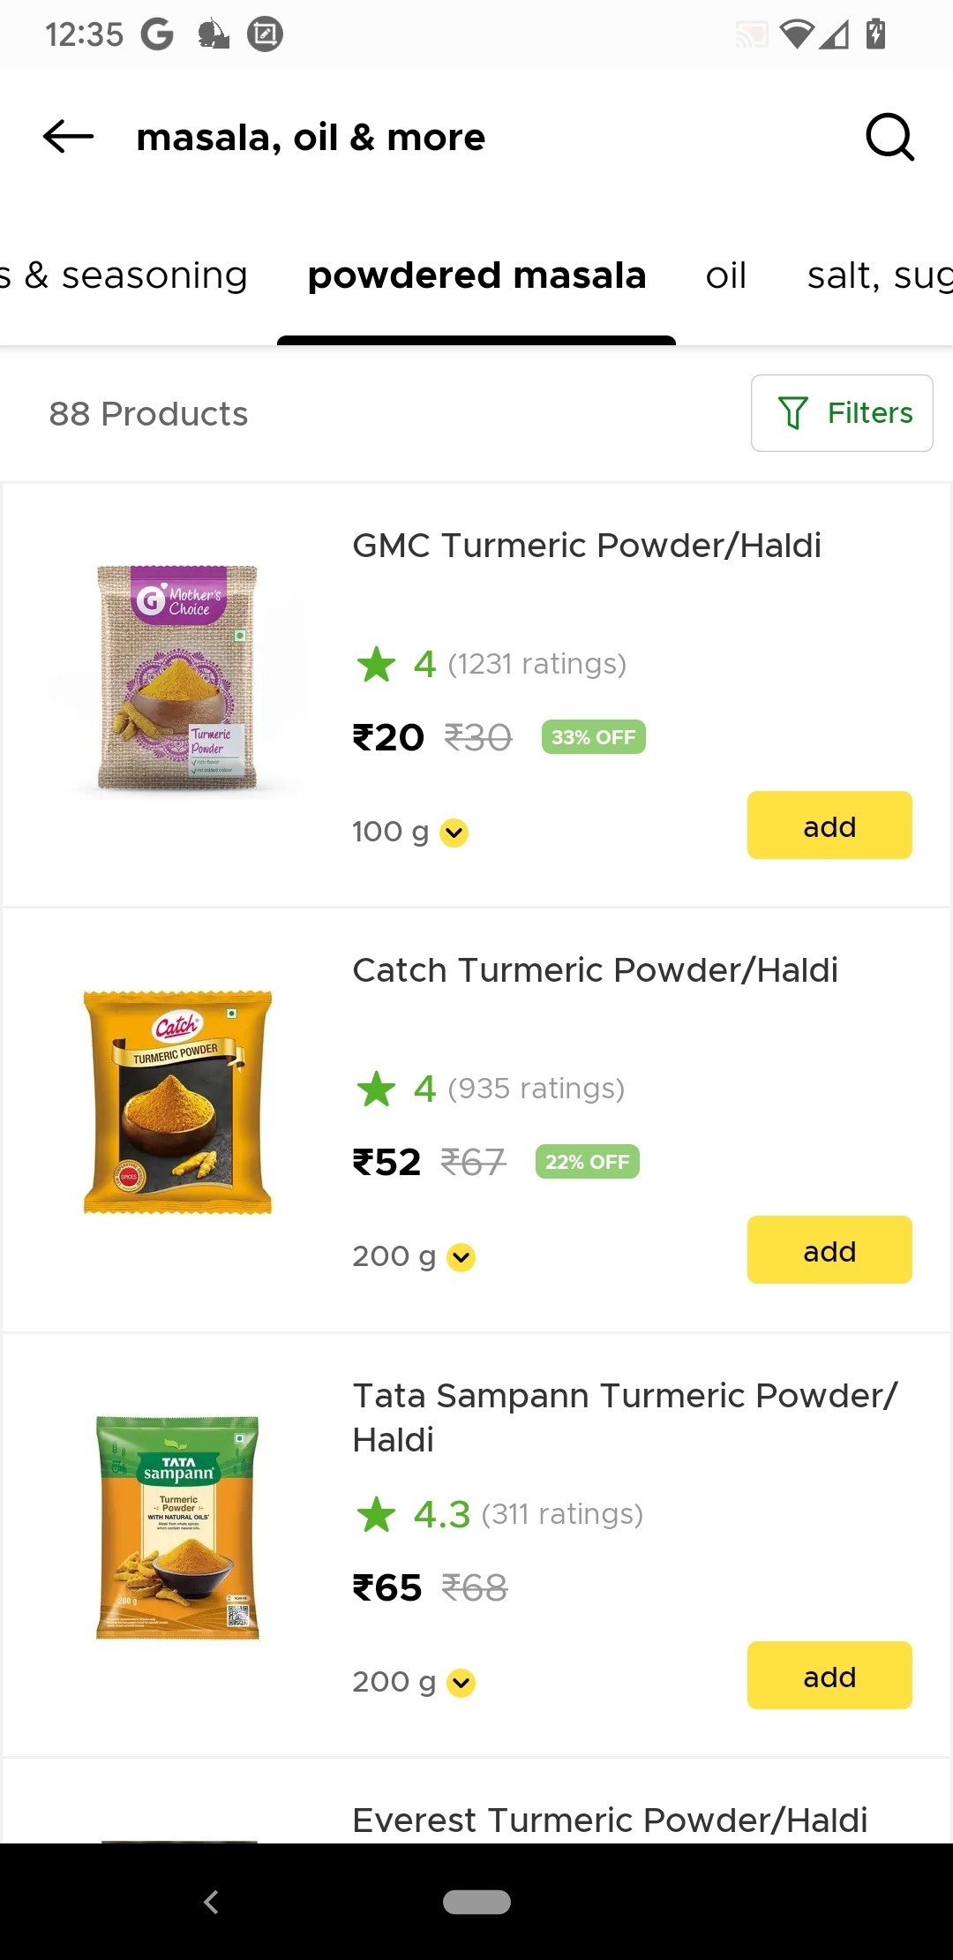Switch to the oil tab
The width and height of the screenshot is (953, 1960).
pyautogui.click(x=726, y=275)
